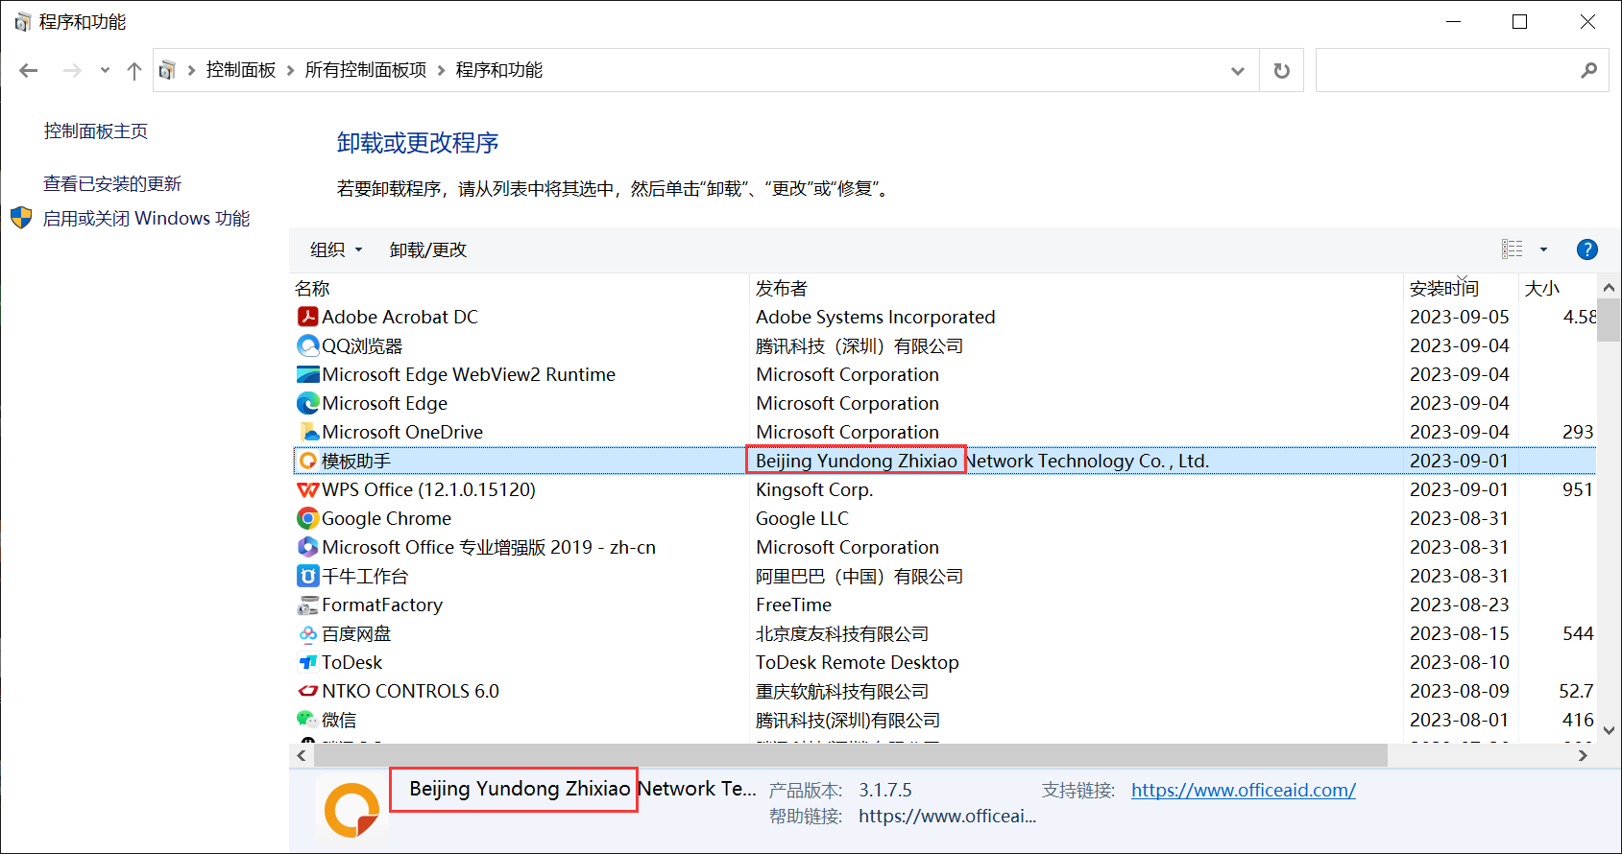Expand the chevron after 控制面板 breadcrumb
Screen dimensions: 1622x854
(x=290, y=70)
